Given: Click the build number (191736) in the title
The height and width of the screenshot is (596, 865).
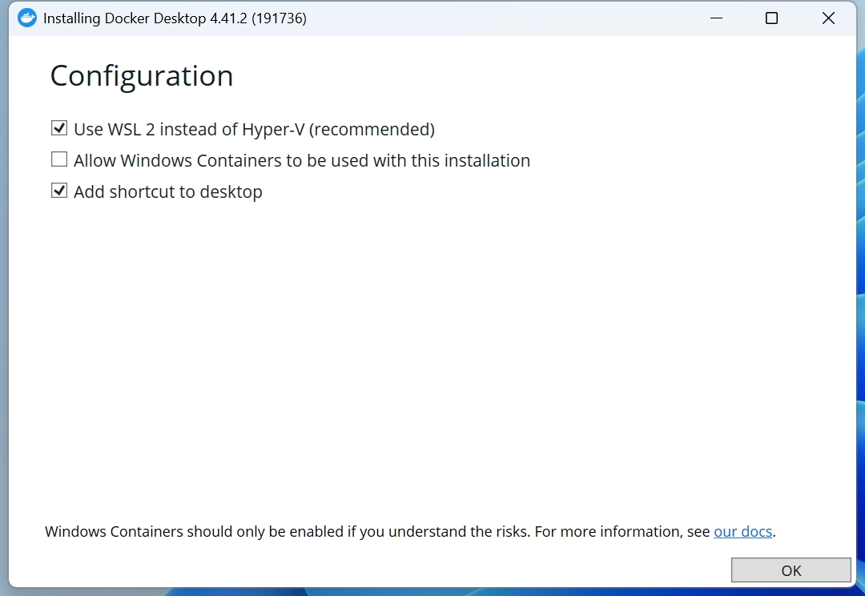Looking at the screenshot, I should tap(279, 18).
